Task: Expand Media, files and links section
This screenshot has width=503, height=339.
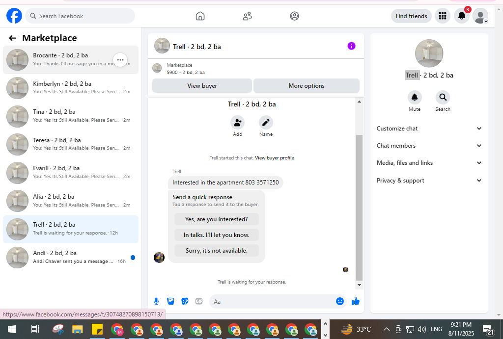Action: click(x=429, y=163)
